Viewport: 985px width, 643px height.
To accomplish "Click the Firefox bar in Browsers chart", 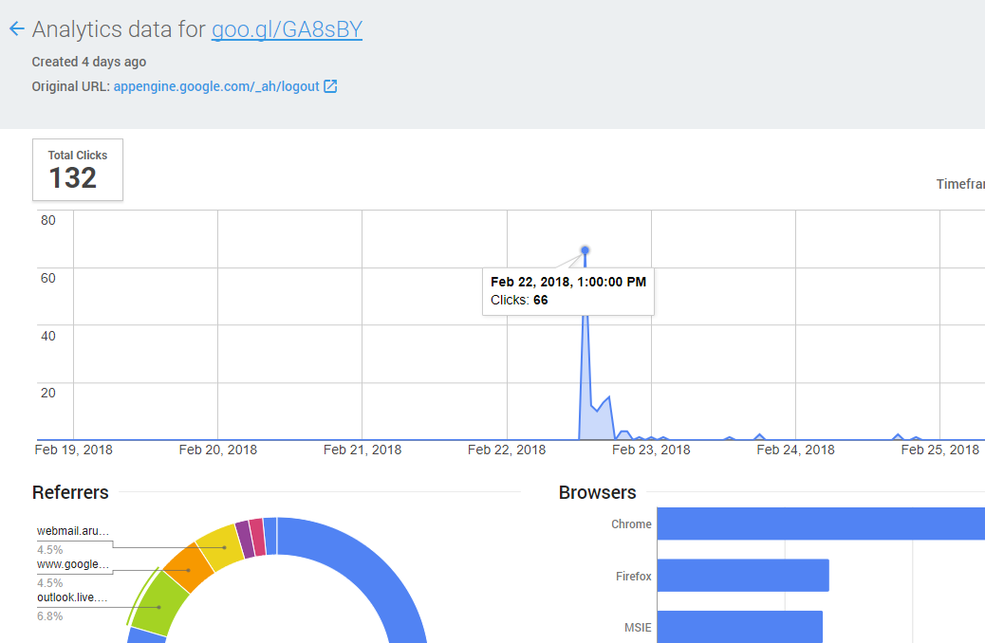I will pos(743,575).
